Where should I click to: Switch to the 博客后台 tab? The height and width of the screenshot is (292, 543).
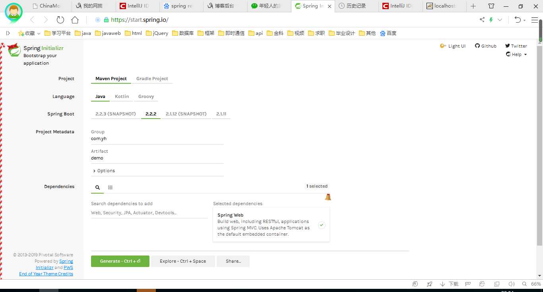225,6
